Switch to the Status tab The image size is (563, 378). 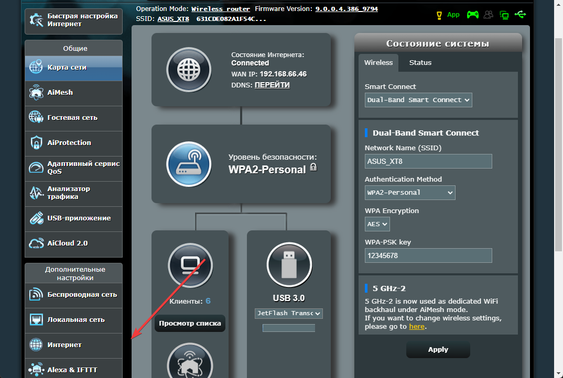420,63
